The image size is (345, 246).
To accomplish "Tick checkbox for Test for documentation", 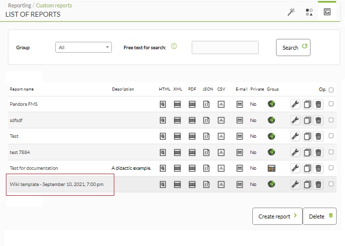I will (331, 168).
